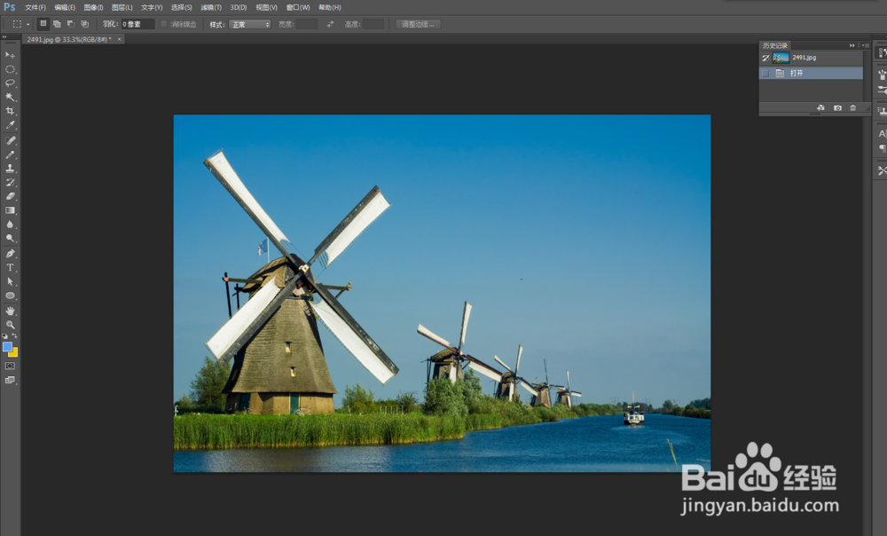Open the History panel flyout menu
The image size is (887, 536).
click(864, 45)
